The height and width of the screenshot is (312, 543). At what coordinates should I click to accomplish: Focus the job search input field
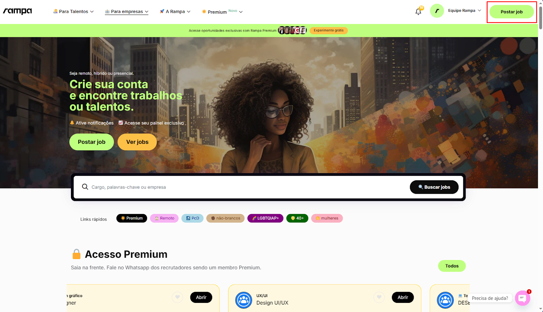(x=248, y=187)
